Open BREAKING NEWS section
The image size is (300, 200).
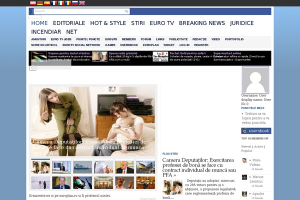tap(202, 23)
